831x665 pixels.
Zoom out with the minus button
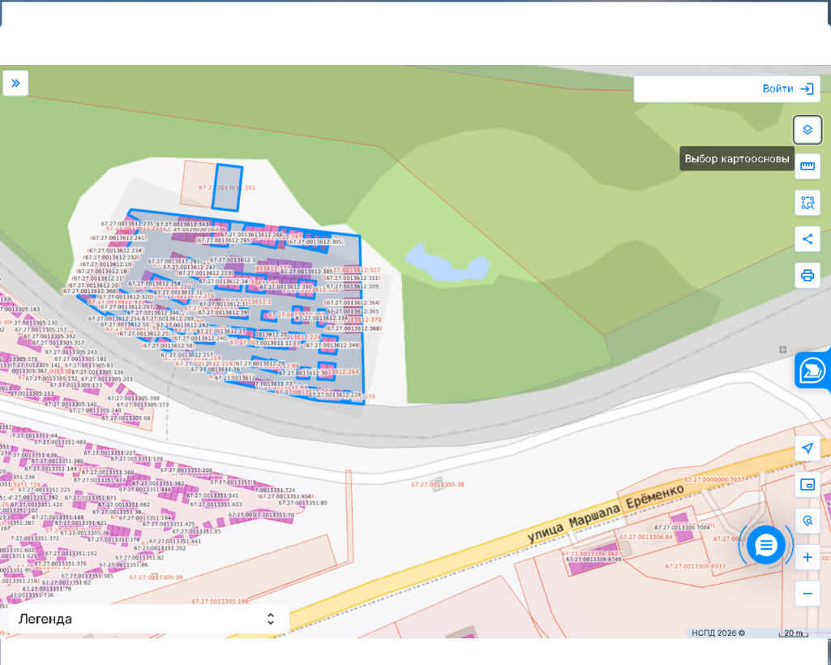[807, 594]
